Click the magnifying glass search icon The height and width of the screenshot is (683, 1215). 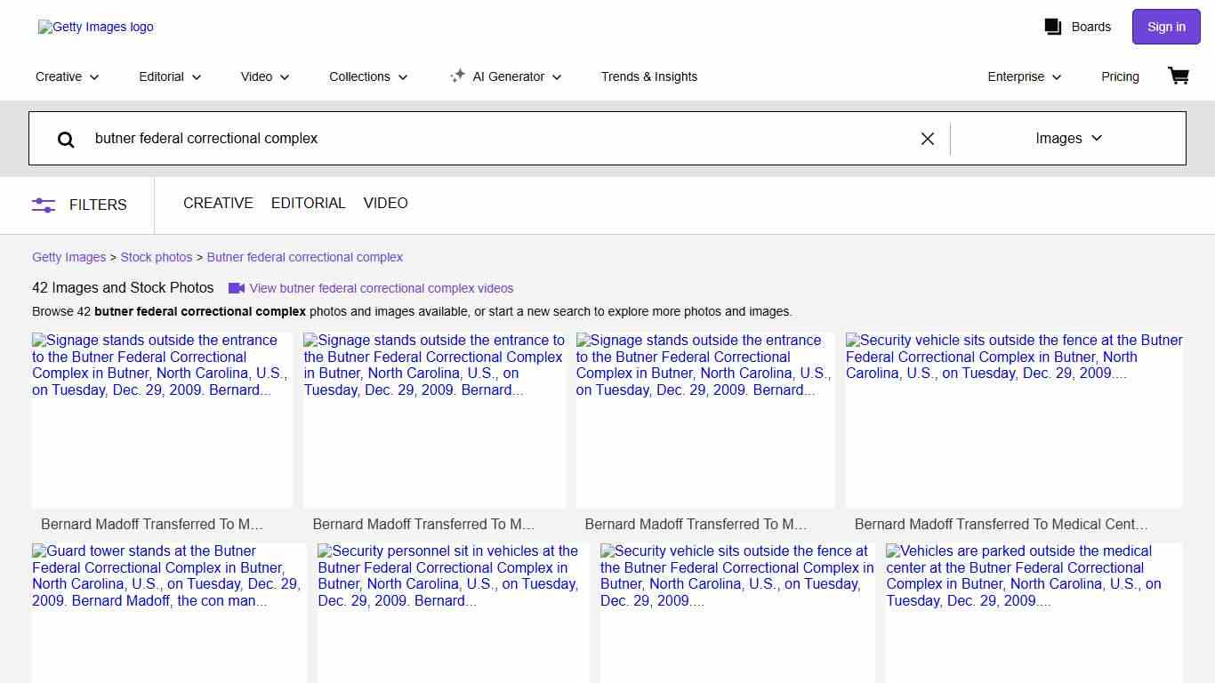pyautogui.click(x=66, y=139)
